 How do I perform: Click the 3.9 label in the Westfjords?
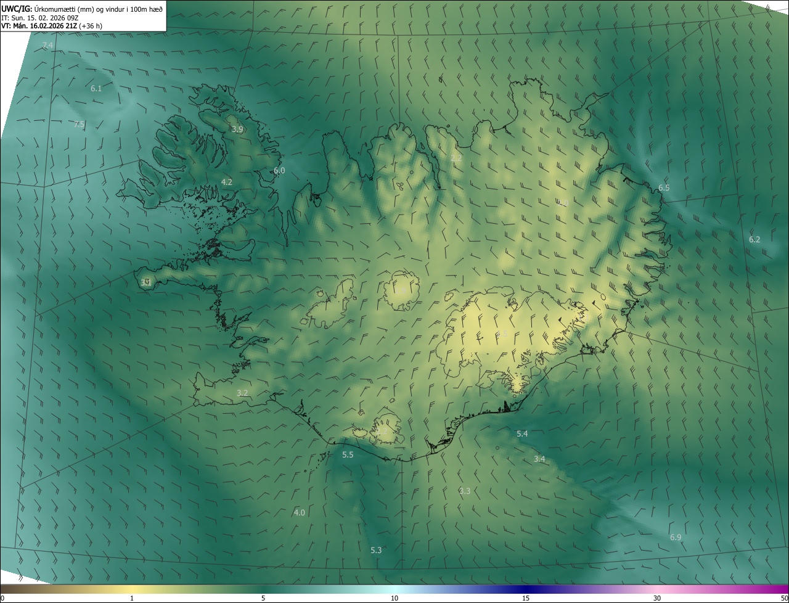pos(237,129)
